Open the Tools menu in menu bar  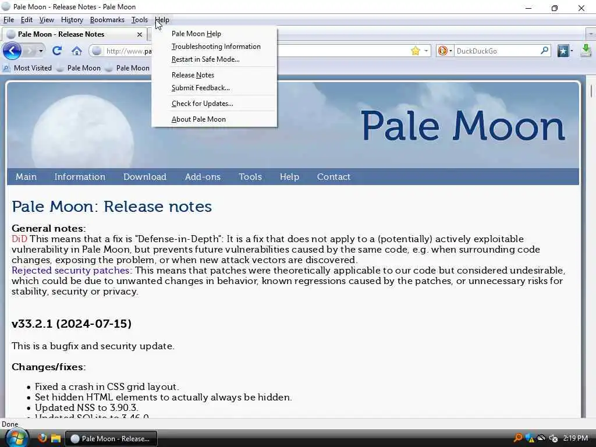pyautogui.click(x=140, y=20)
